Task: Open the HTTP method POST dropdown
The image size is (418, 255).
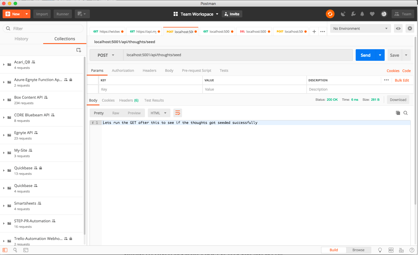Action: pos(106,55)
